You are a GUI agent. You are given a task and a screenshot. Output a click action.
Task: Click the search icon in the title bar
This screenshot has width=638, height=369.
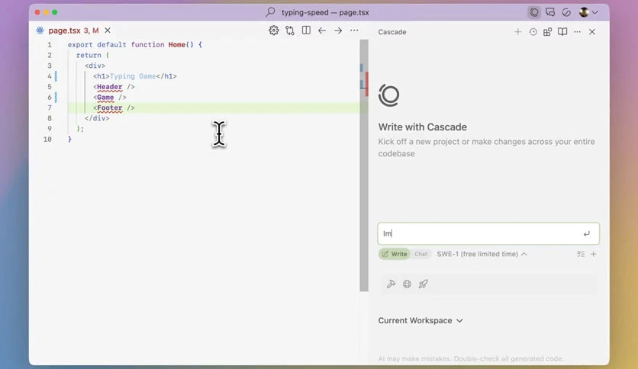[270, 12]
